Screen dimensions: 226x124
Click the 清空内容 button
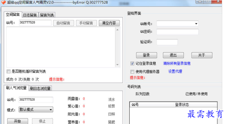109,23
